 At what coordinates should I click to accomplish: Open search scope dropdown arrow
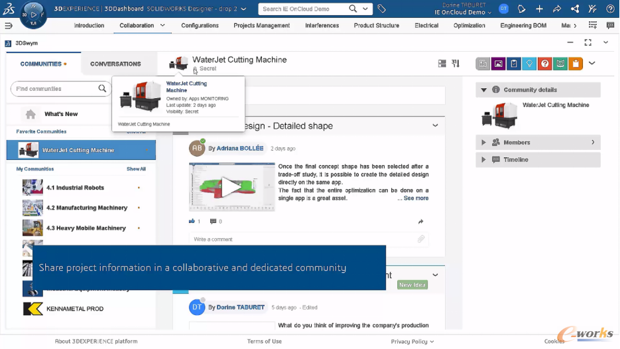(x=365, y=9)
